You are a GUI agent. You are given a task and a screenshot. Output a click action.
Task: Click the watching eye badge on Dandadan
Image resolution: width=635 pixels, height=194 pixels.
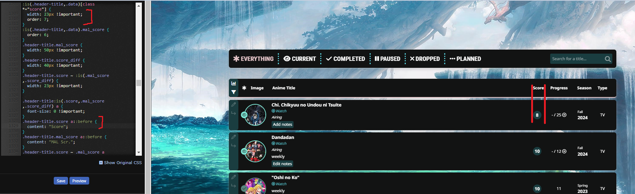pos(244,151)
